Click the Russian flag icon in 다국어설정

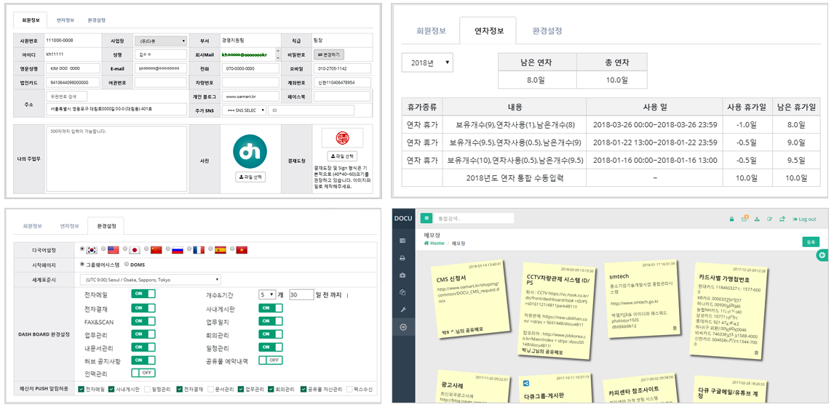(x=177, y=249)
